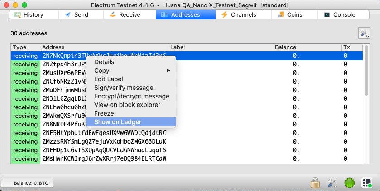Click the Send tab paper-plane icon
The image size is (380, 191).
pyautogui.click(x=68, y=15)
